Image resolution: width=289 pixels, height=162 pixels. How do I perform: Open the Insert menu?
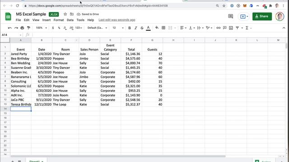pyautogui.click(x=46, y=20)
